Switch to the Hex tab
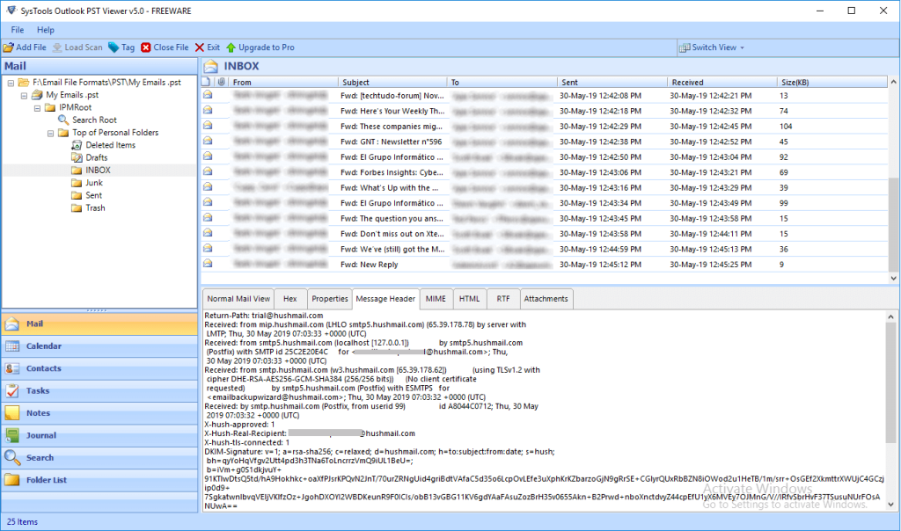The image size is (901, 531). point(290,299)
